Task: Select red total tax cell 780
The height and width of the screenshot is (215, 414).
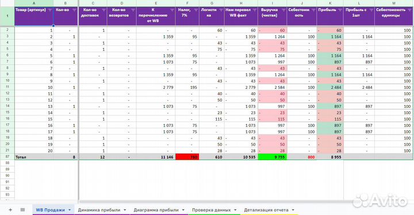Action: [187, 157]
